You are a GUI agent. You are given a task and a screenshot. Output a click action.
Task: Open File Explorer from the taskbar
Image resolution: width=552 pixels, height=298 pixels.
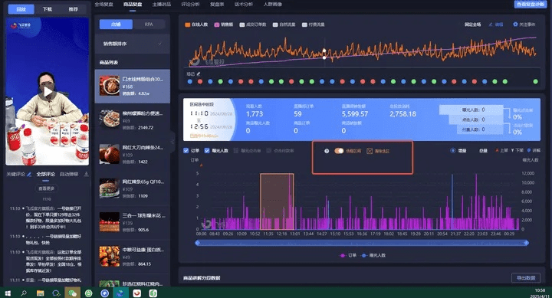click(40, 293)
